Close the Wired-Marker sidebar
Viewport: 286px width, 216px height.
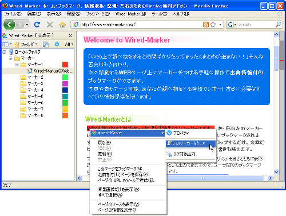tap(70, 35)
